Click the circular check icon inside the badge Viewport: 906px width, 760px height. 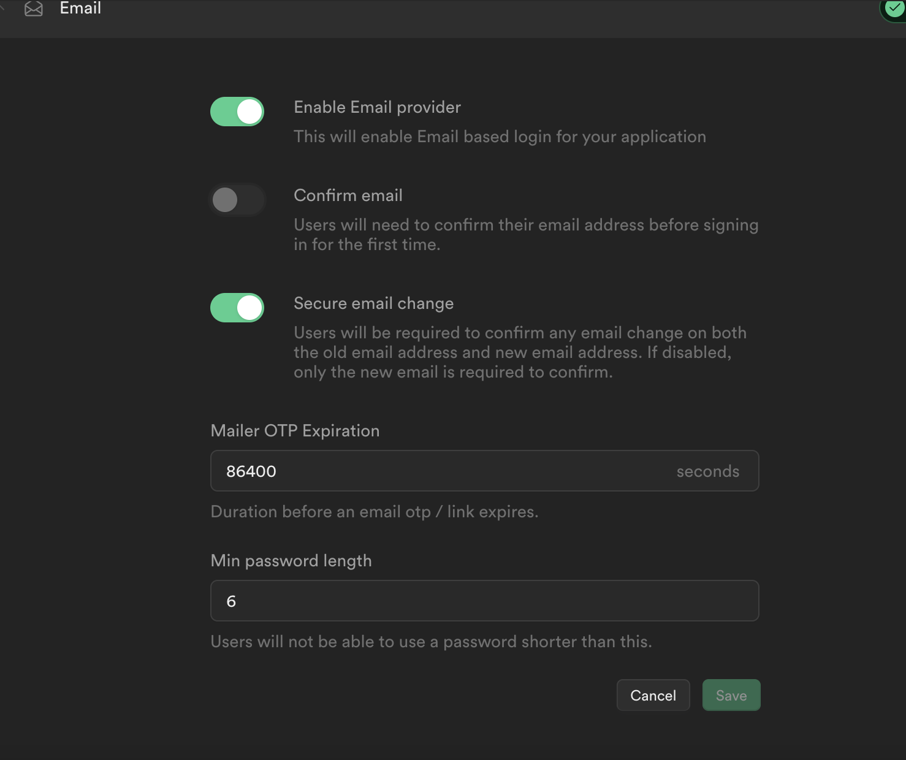895,9
